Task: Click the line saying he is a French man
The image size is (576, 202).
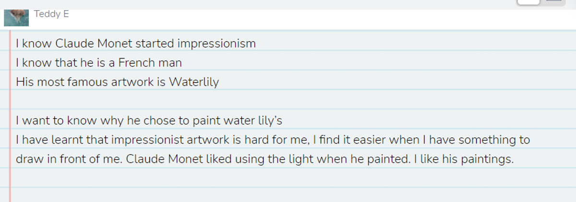Action: (99, 63)
